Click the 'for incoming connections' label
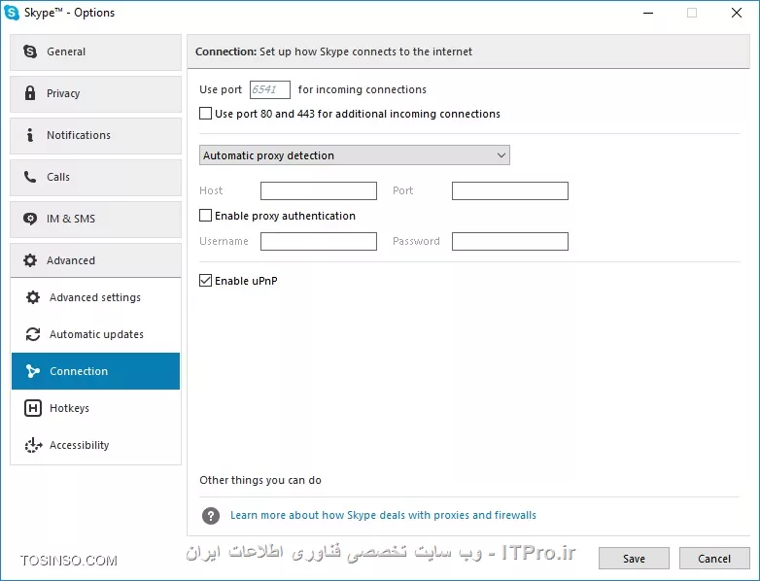 point(363,89)
